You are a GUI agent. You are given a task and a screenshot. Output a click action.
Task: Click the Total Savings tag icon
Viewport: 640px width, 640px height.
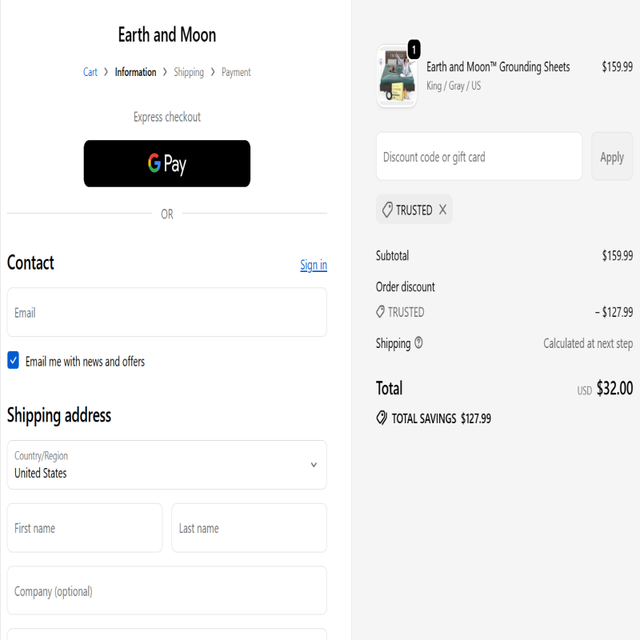pyautogui.click(x=382, y=418)
